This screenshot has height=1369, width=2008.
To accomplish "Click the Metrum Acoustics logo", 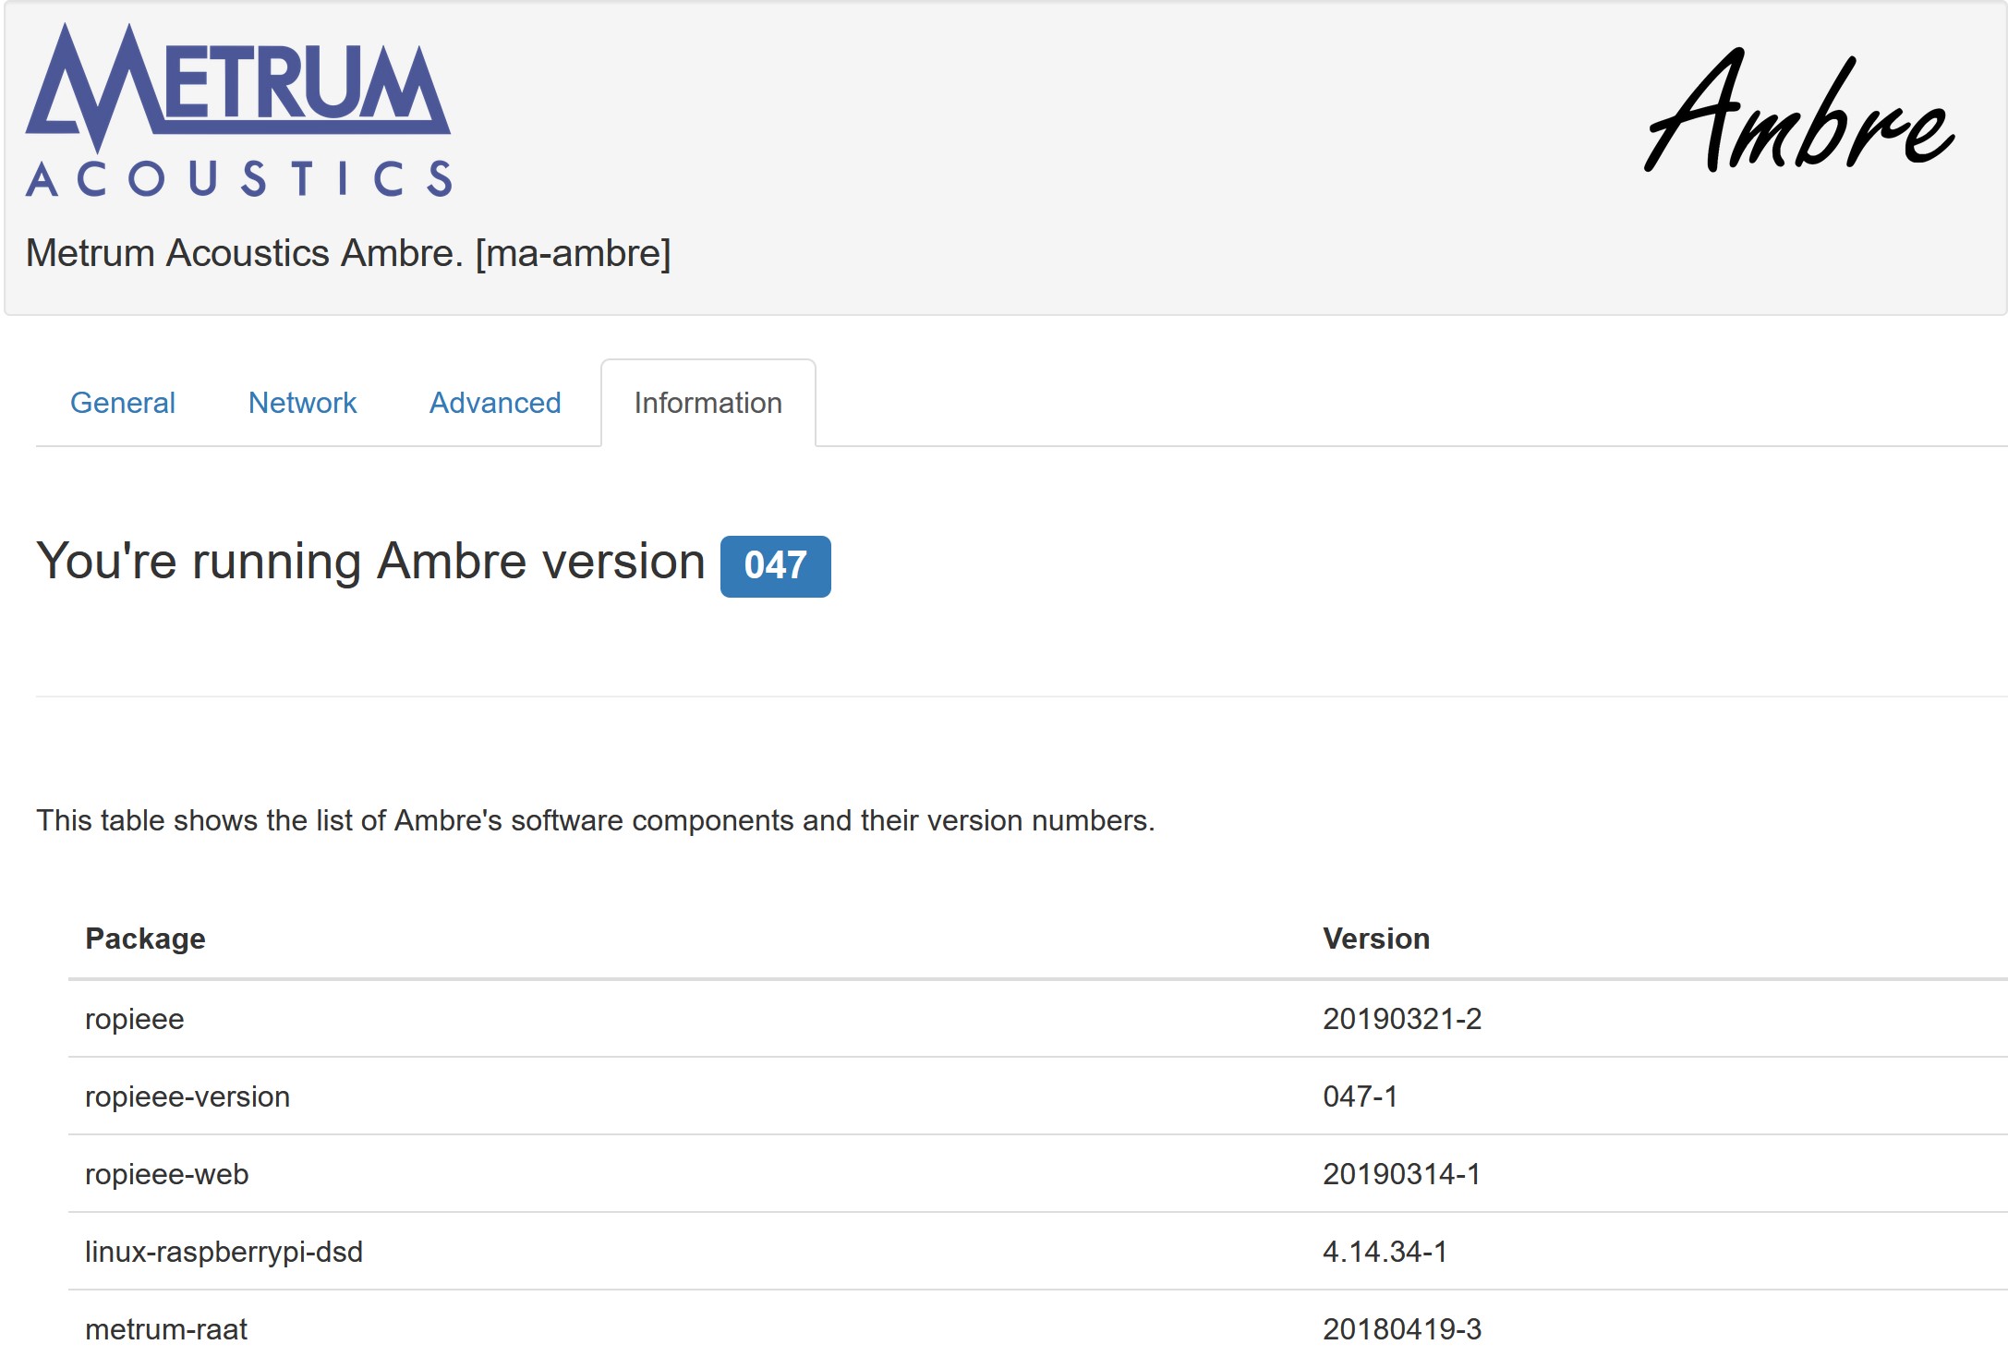I will [238, 110].
